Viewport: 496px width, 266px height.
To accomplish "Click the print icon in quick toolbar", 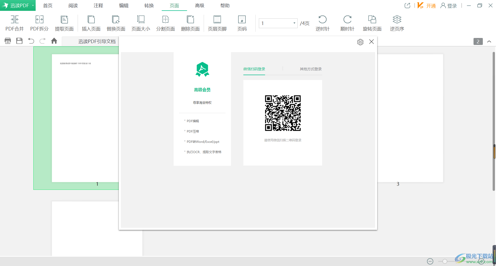I will coord(8,41).
